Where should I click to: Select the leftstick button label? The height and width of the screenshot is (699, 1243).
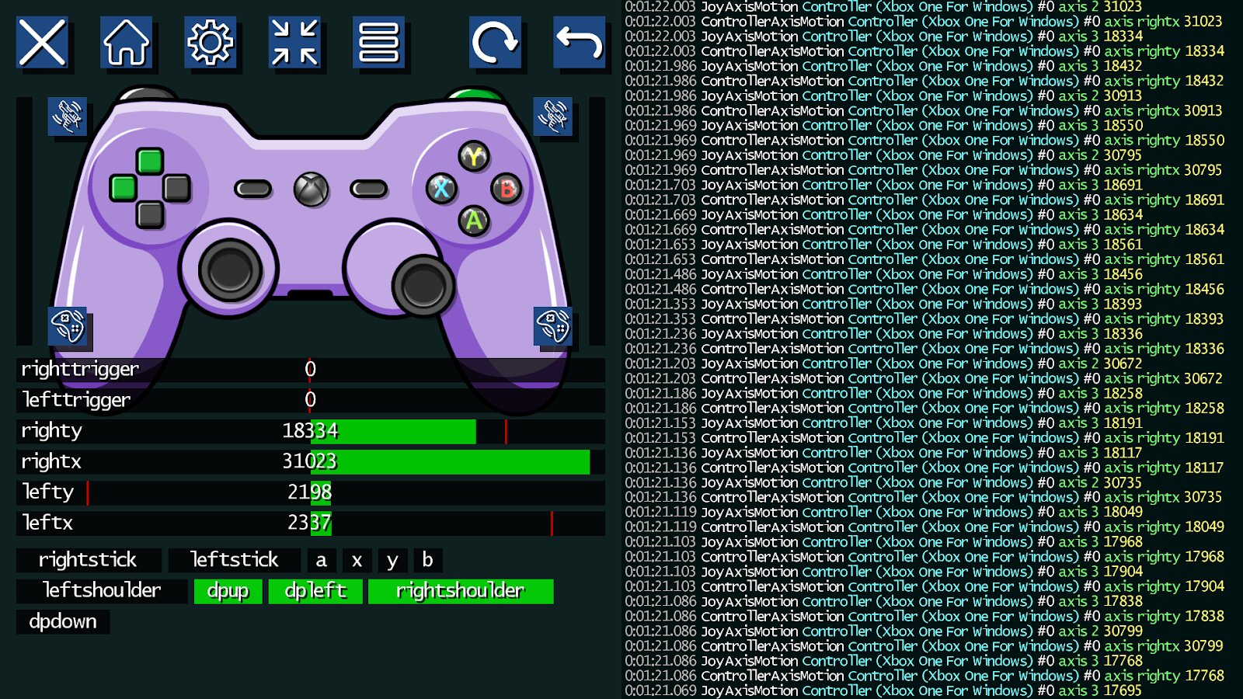(234, 560)
